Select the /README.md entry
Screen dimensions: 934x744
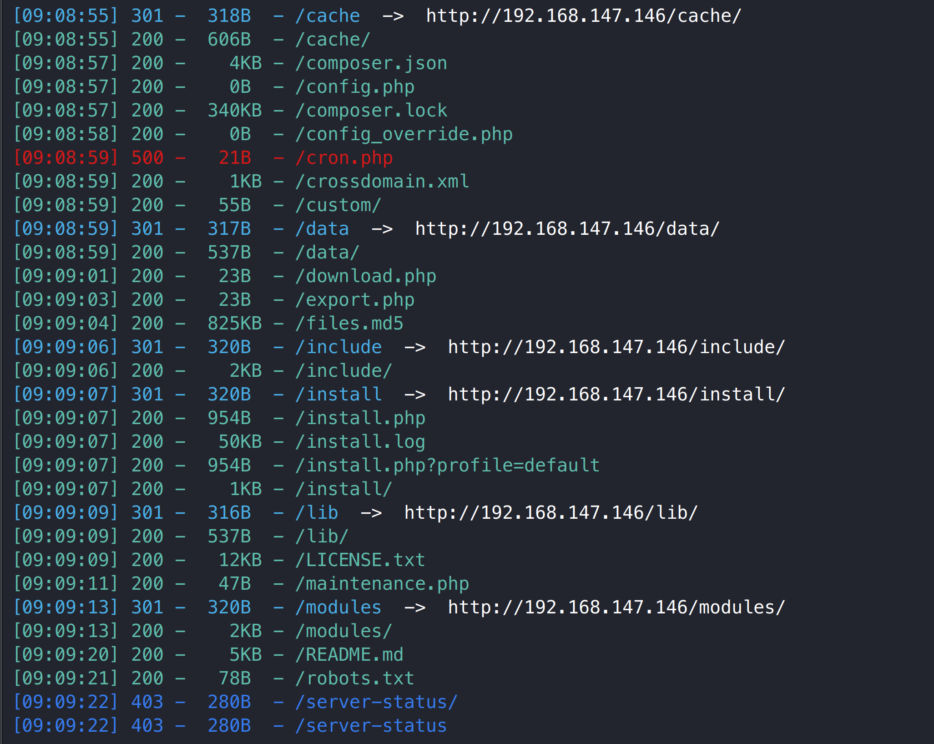pyautogui.click(x=349, y=655)
